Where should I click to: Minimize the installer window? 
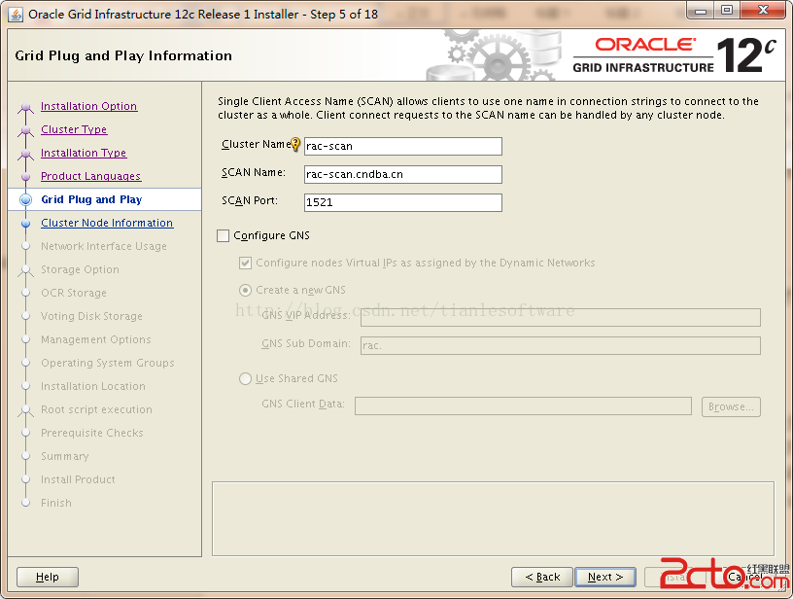[x=701, y=11]
